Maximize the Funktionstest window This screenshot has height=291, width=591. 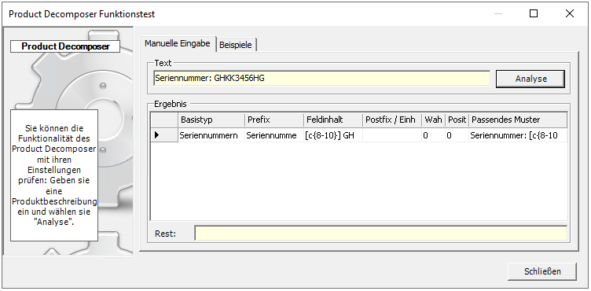[x=534, y=13]
